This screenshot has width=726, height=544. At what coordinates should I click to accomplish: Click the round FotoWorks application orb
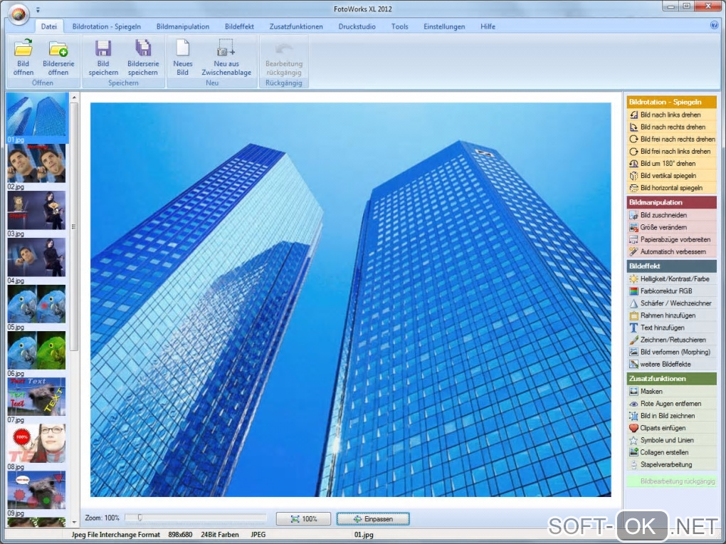[19, 14]
